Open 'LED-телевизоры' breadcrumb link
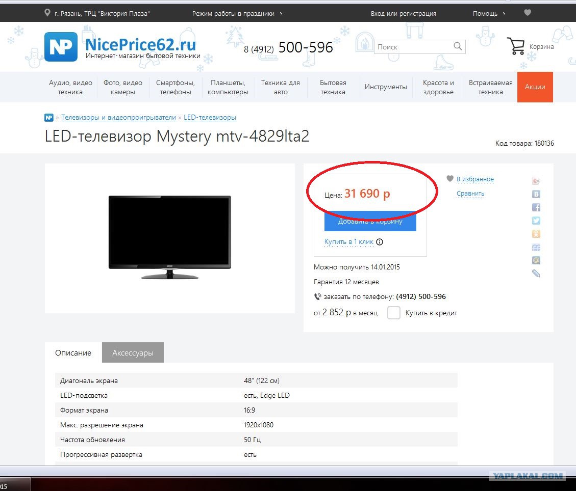The height and width of the screenshot is (491, 576). tap(210, 118)
